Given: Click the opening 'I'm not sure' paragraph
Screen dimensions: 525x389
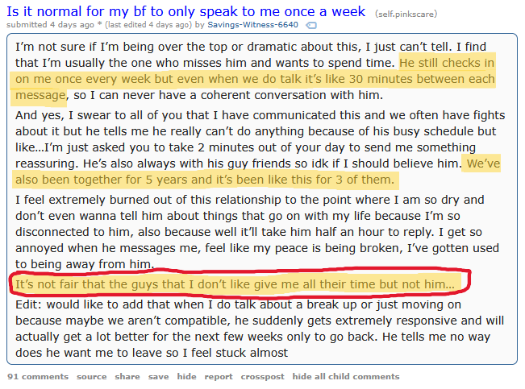Looking at the screenshot, I should (202, 46).
